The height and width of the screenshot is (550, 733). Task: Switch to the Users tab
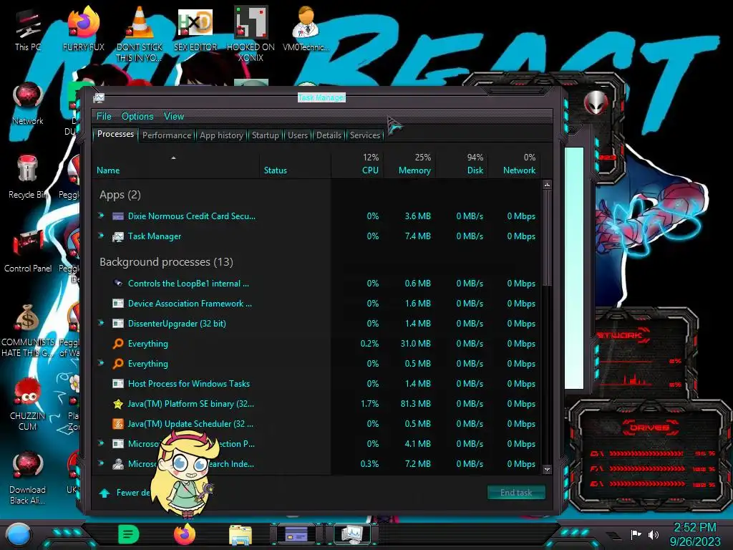(x=298, y=135)
